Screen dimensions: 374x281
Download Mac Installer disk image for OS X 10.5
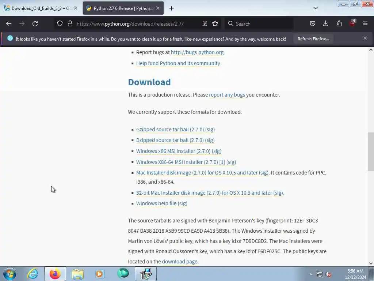pyautogui.click(x=197, y=173)
